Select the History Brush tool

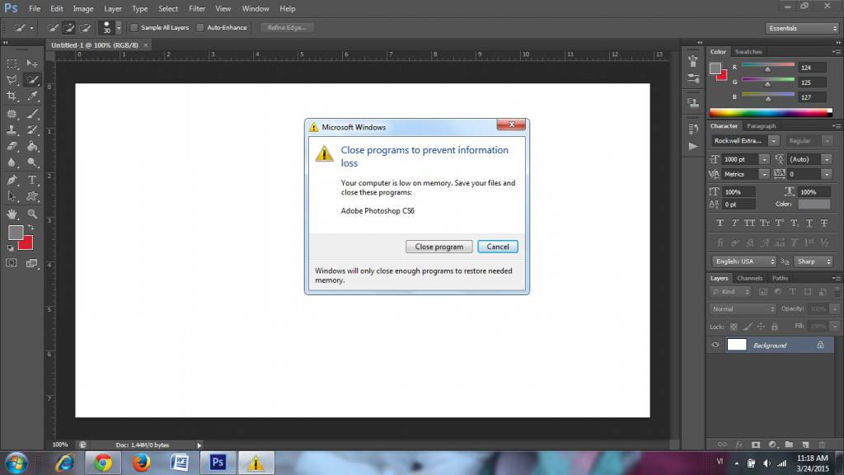32,129
